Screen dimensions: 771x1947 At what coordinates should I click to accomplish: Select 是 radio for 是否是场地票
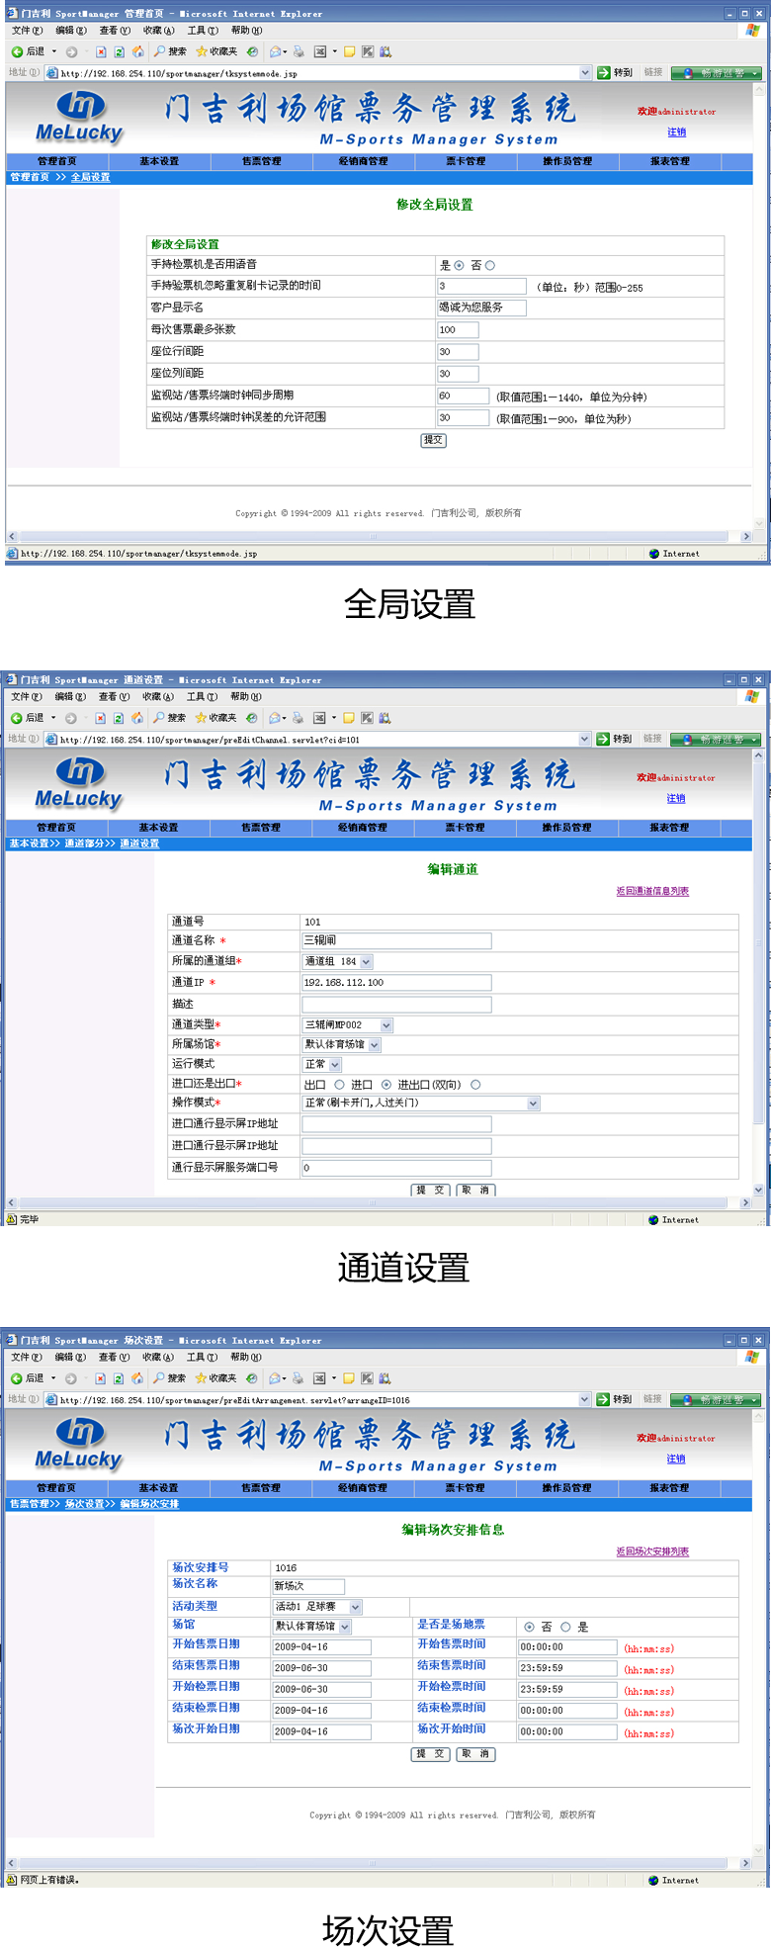click(x=565, y=1627)
